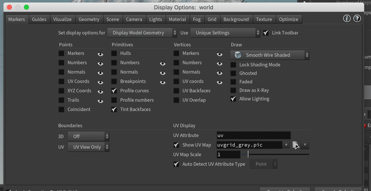Uncheck Tint Backfaces
Image resolution: width=371 pixels, height=191 pixels.
(x=114, y=110)
